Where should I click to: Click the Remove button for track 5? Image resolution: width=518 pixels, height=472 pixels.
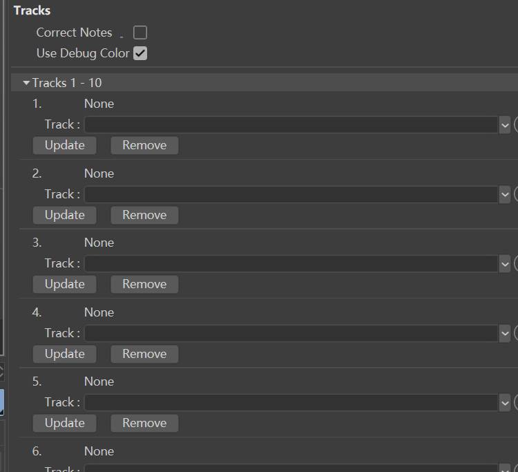[144, 423]
